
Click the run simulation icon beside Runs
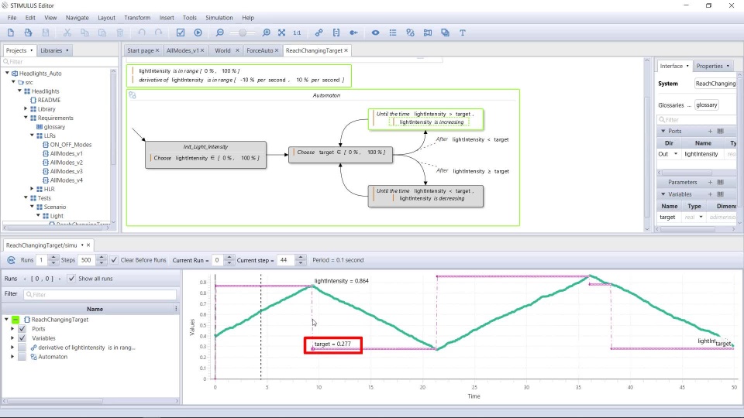click(11, 260)
